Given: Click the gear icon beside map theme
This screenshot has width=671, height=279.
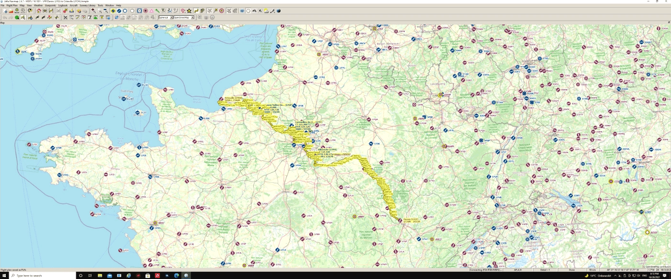Looking at the screenshot, I should point(212,17).
